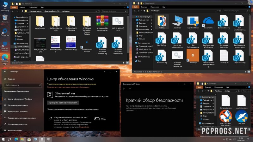
Task: Select 'Вкл UAC.reg' file
Action: tap(162, 39)
